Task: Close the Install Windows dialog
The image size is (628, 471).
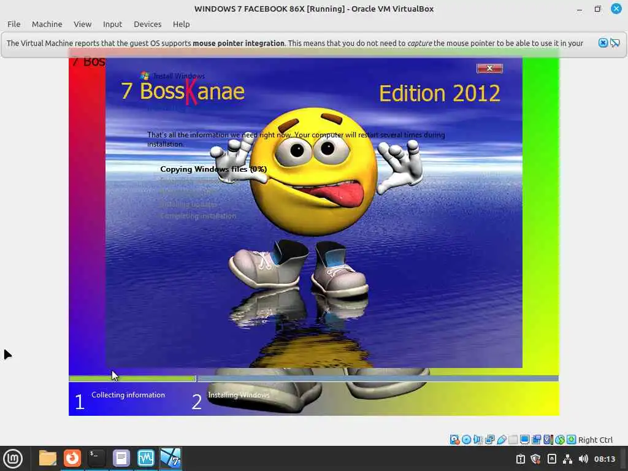Action: (489, 68)
